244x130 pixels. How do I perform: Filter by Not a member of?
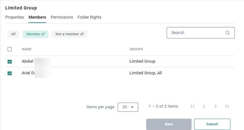(69, 34)
